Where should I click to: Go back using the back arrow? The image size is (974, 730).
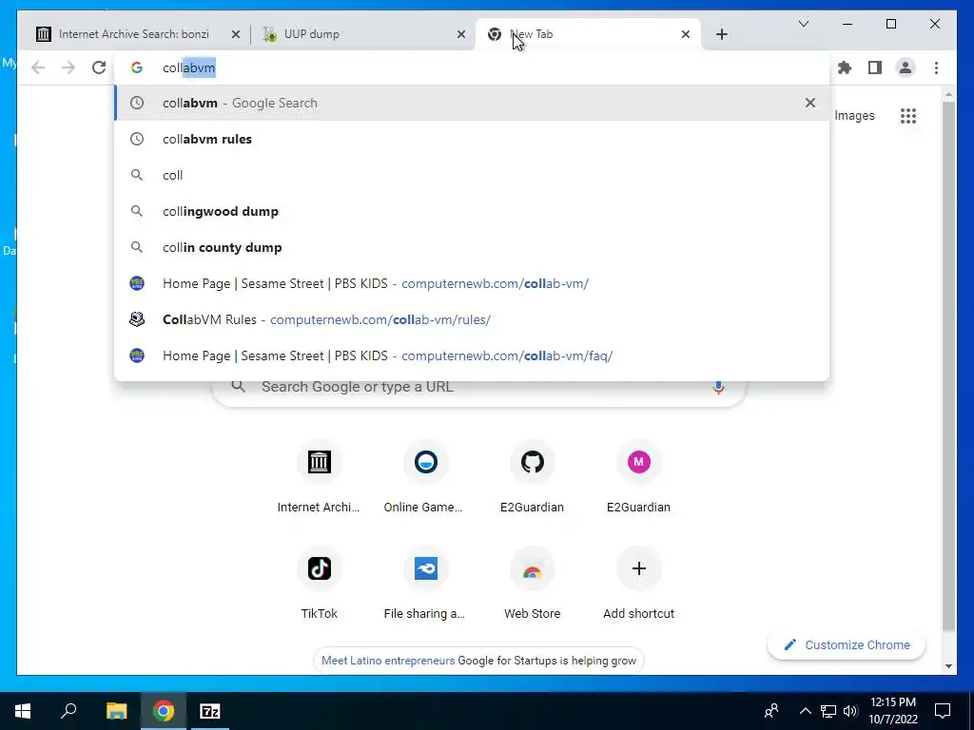click(38, 67)
